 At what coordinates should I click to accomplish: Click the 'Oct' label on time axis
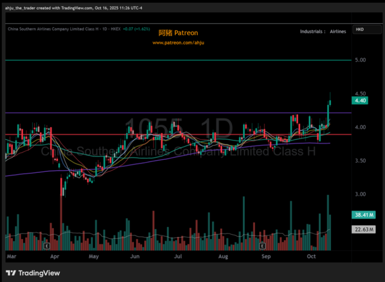pyautogui.click(x=311, y=257)
